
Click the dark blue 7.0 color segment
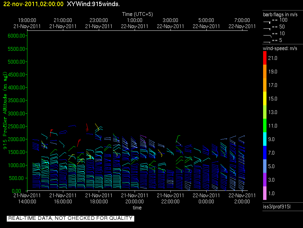265,153
